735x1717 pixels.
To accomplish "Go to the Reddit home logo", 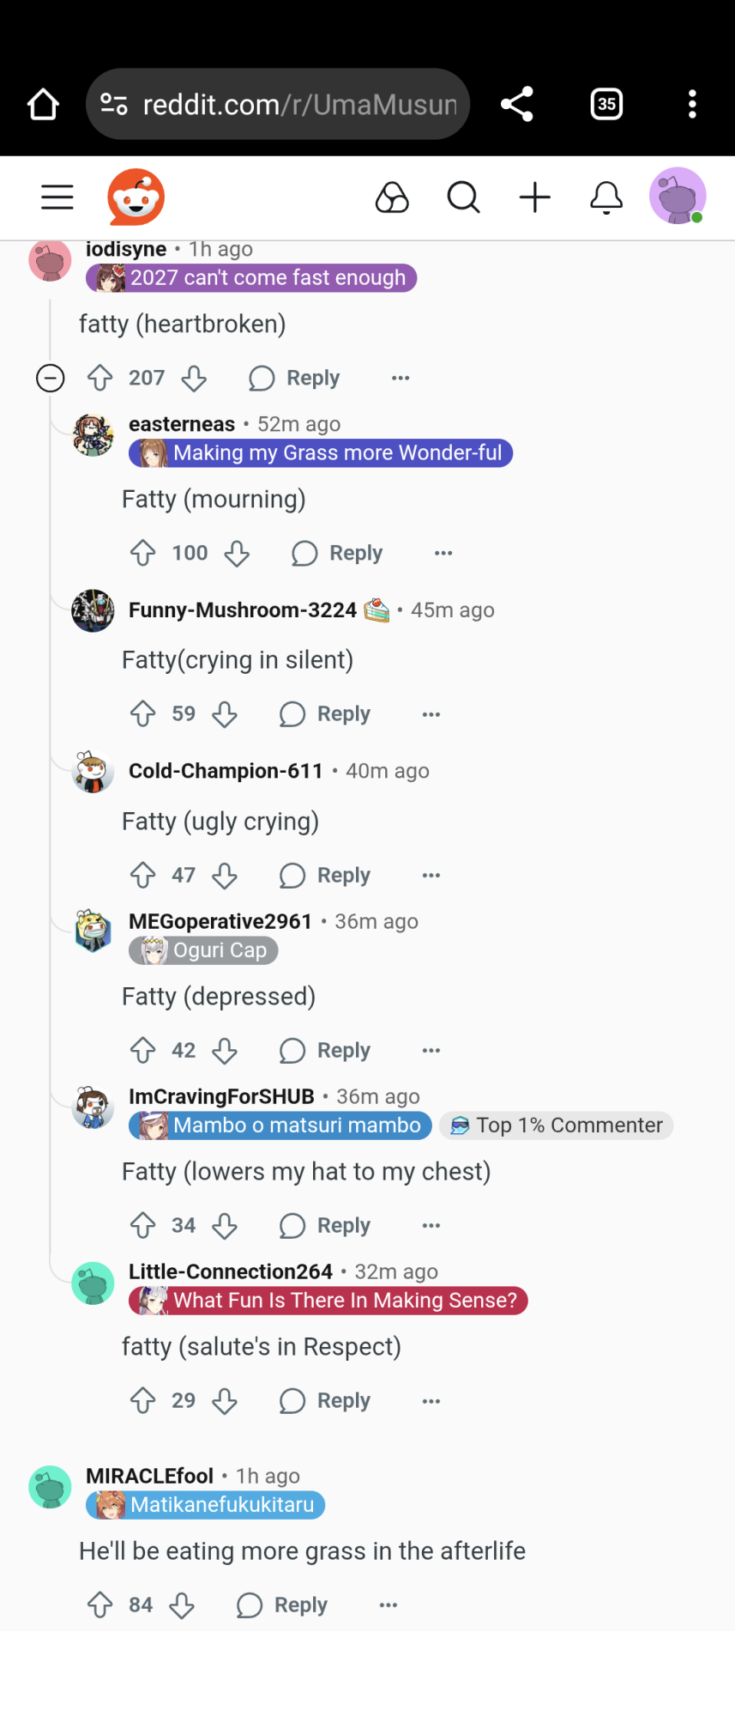I will (x=136, y=197).
